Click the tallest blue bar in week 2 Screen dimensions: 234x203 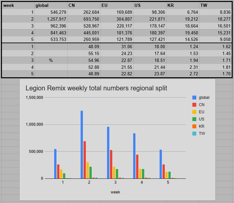pyautogui.click(x=82, y=144)
